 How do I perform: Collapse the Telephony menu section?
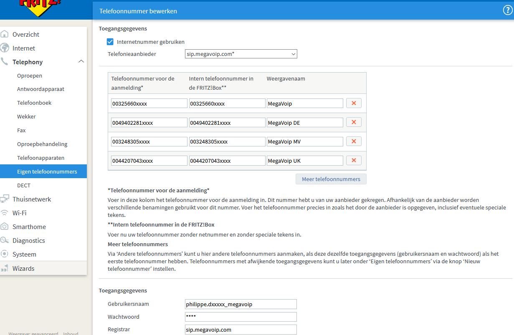click(x=81, y=62)
